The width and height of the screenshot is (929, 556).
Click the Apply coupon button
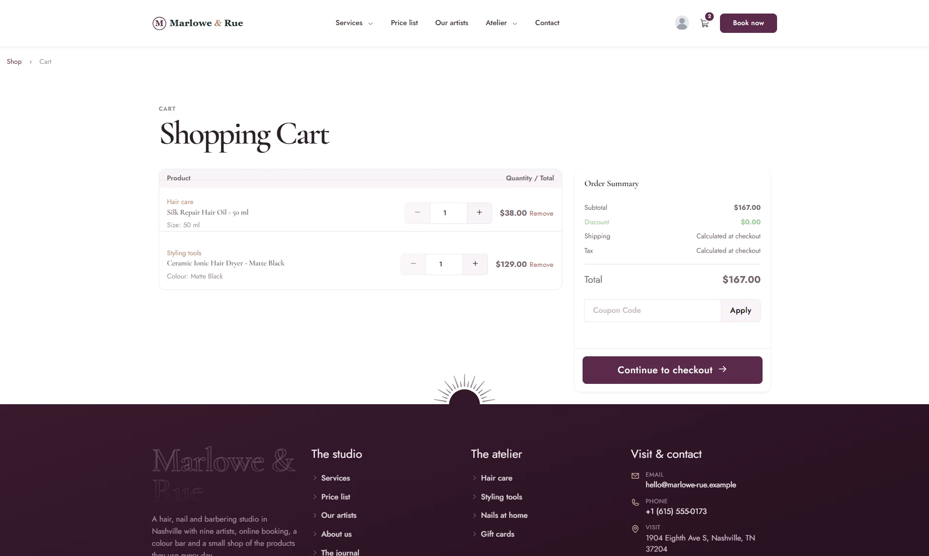(740, 310)
